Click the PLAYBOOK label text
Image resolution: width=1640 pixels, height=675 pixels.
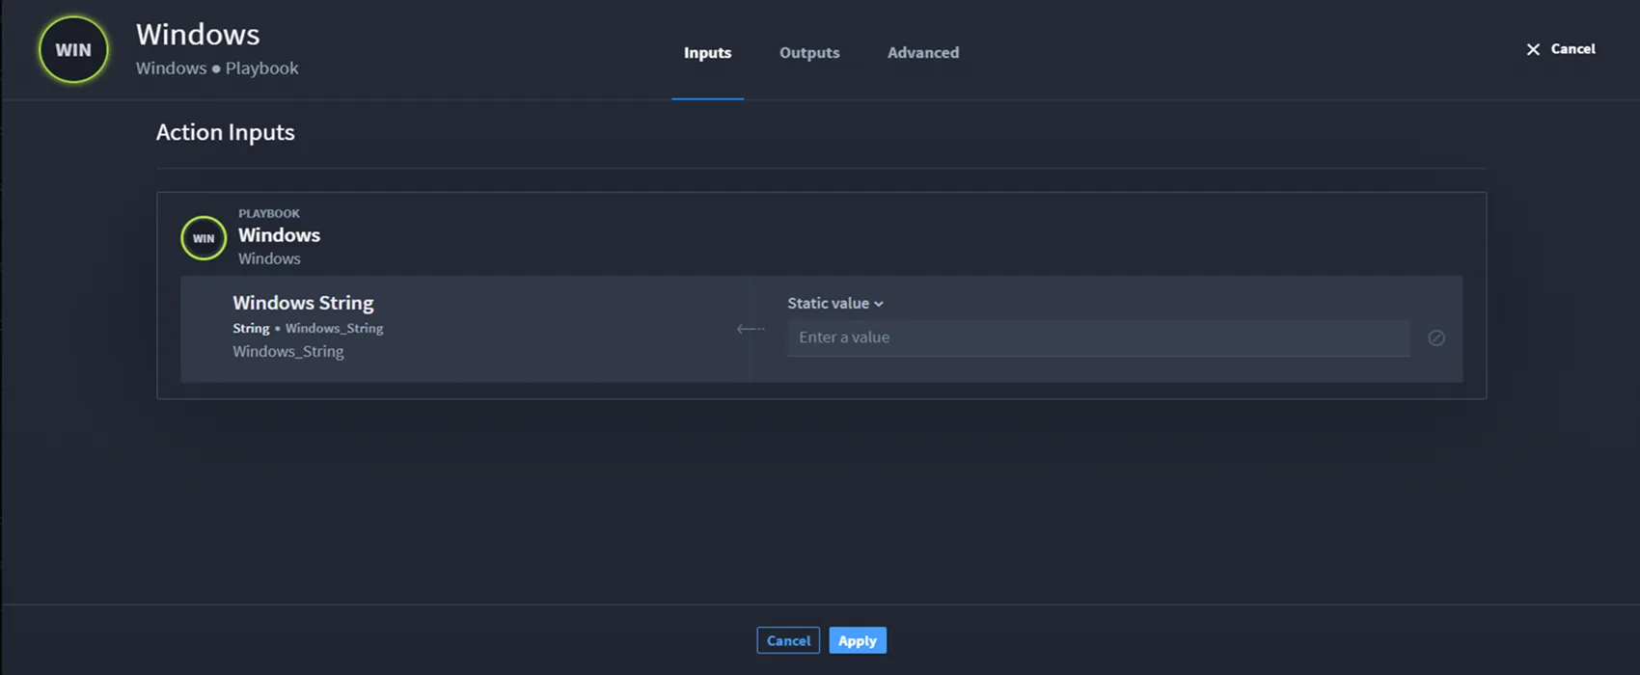pyautogui.click(x=269, y=213)
